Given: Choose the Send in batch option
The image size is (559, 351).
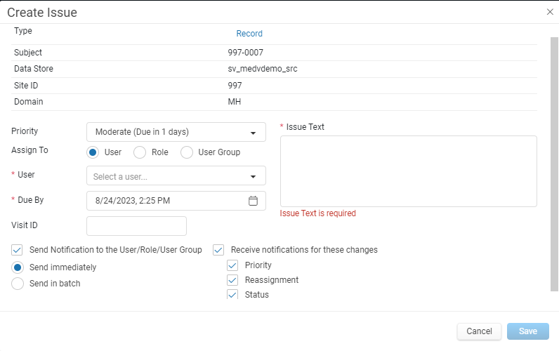Looking at the screenshot, I should [18, 284].
